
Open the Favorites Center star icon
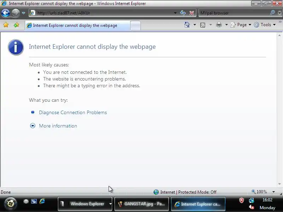point(6,25)
